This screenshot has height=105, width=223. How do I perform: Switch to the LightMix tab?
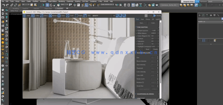(158, 19)
